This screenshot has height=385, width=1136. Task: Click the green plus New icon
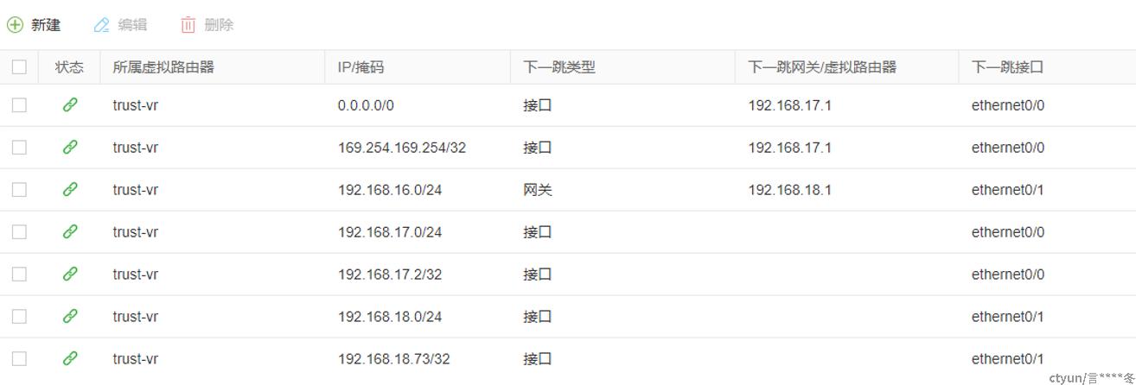15,25
